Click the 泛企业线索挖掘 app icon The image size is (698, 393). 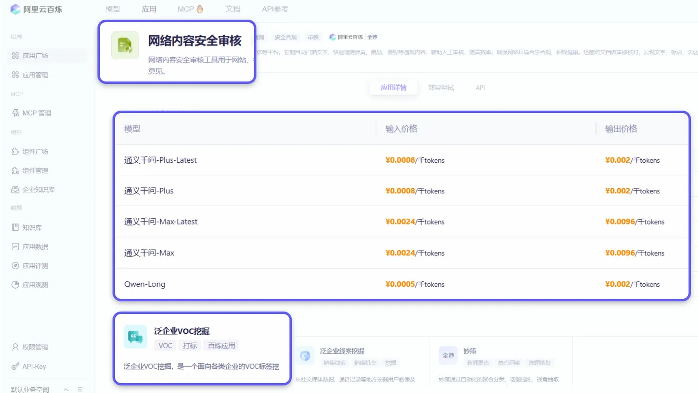pos(305,356)
